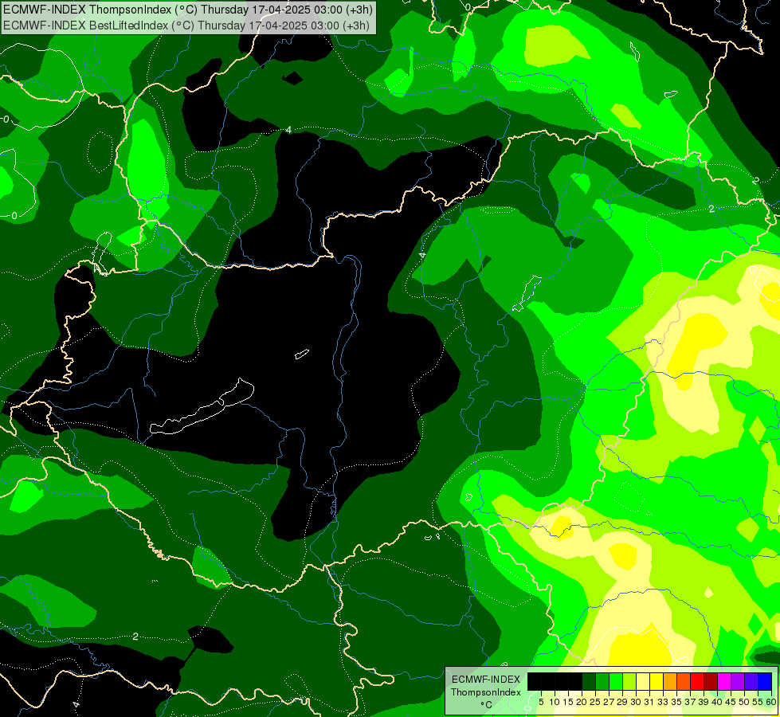
Task: Select the medium green 25-27 legend swatch
Action: click(x=602, y=681)
